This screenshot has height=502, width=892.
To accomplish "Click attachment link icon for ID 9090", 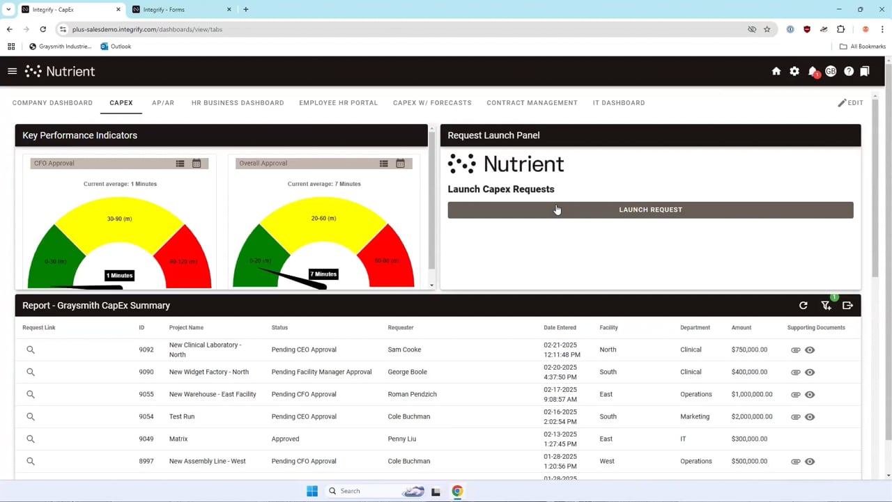I will pos(796,372).
